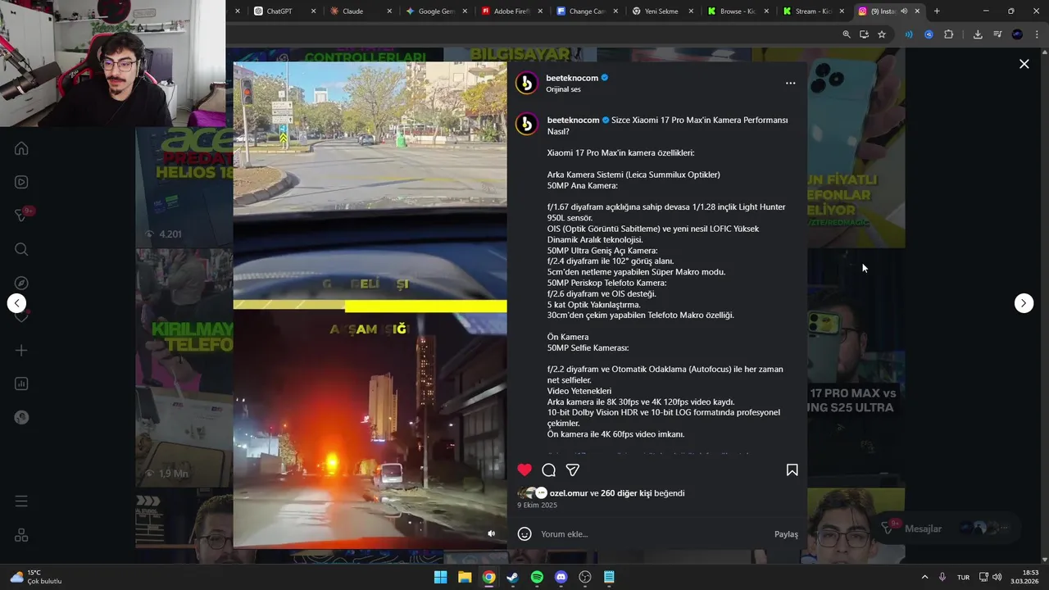1049x590 pixels.
Task: Open profile avatar in the sidebar
Action: pyautogui.click(x=21, y=417)
